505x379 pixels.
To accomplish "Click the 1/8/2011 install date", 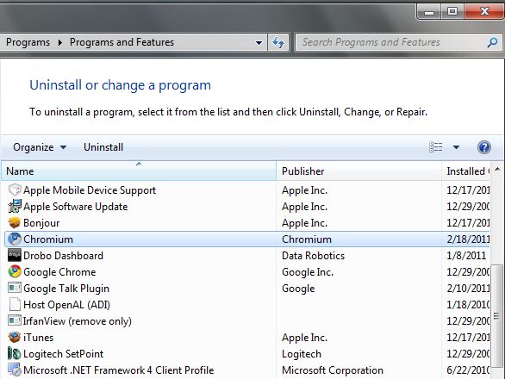I will (x=466, y=256).
